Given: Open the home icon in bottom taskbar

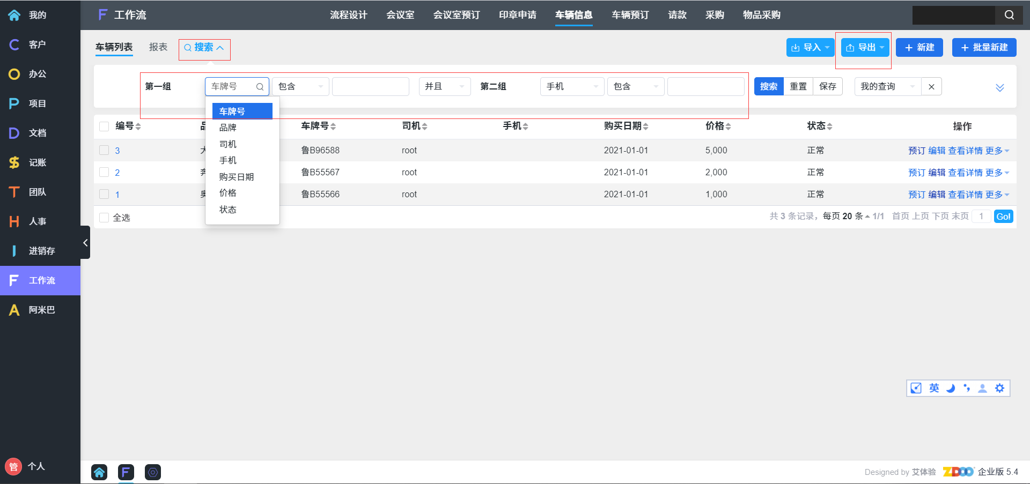Looking at the screenshot, I should click(x=99, y=472).
